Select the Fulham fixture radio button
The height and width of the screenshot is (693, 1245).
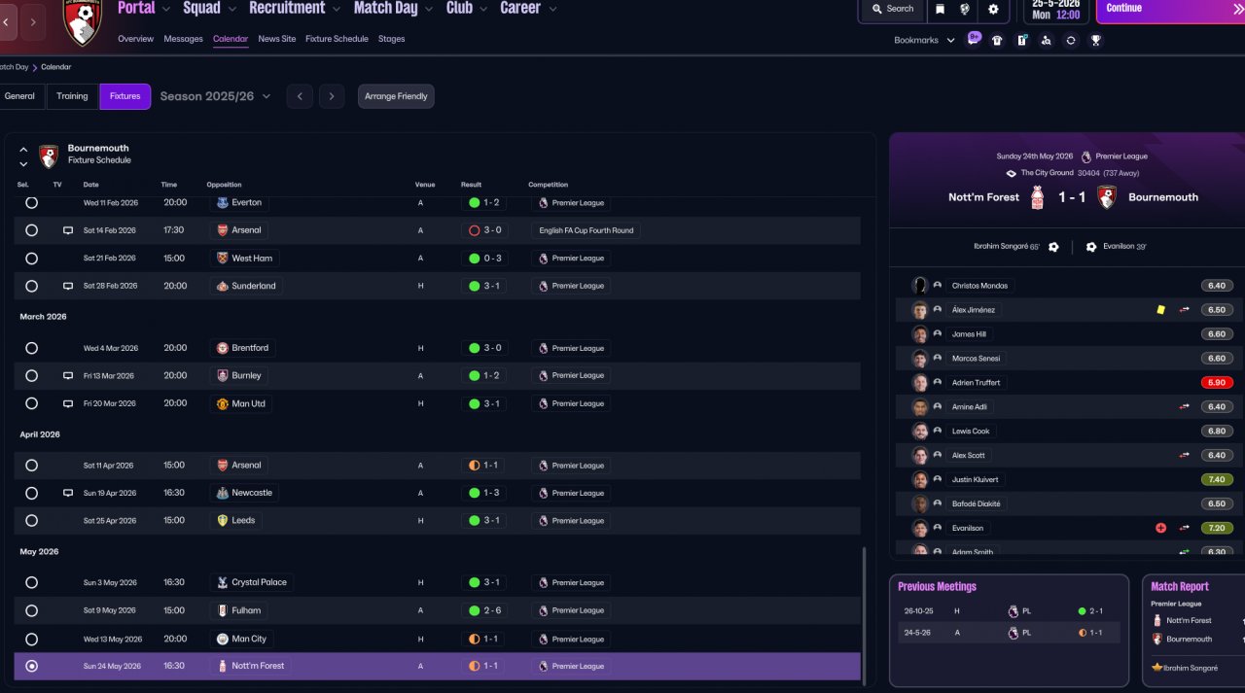point(31,610)
